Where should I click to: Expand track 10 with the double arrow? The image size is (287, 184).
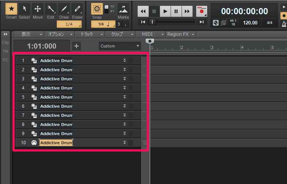pyautogui.click(x=124, y=143)
